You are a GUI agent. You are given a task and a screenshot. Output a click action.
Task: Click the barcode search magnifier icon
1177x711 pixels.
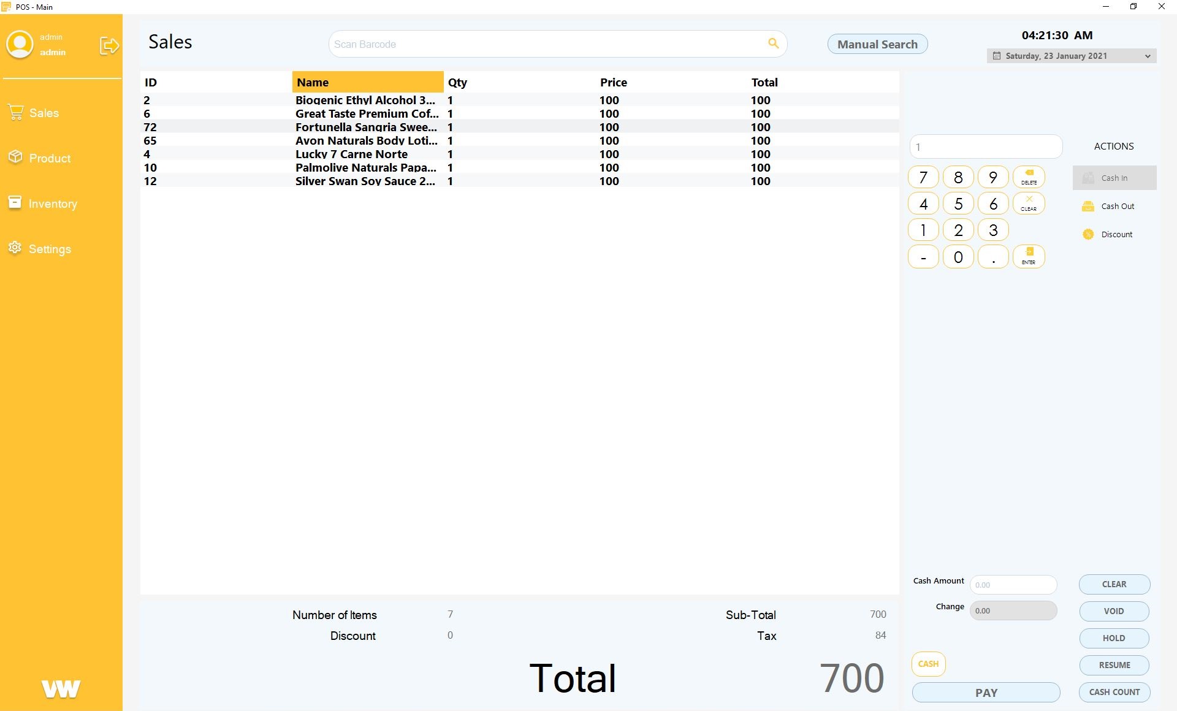click(x=773, y=44)
